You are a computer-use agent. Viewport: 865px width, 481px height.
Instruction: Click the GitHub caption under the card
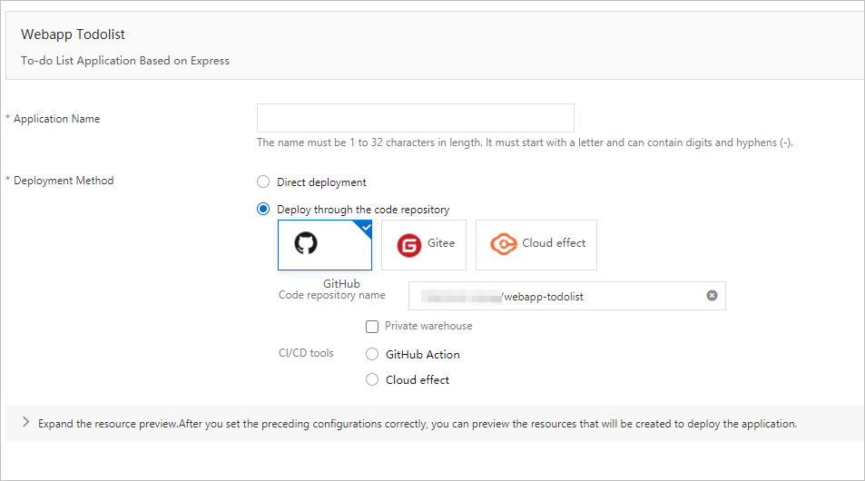pos(341,283)
